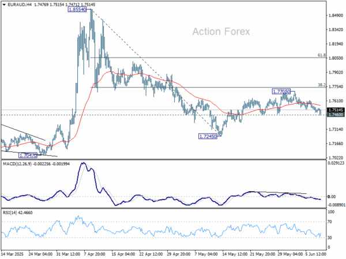This screenshot has width=346, height=259.
Task: Click the 29 Apr 20:00 time label
Action: pyautogui.click(x=179, y=254)
